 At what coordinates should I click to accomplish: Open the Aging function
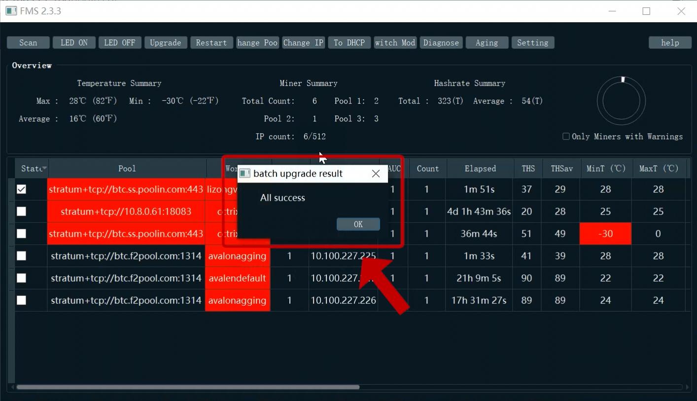coord(487,43)
